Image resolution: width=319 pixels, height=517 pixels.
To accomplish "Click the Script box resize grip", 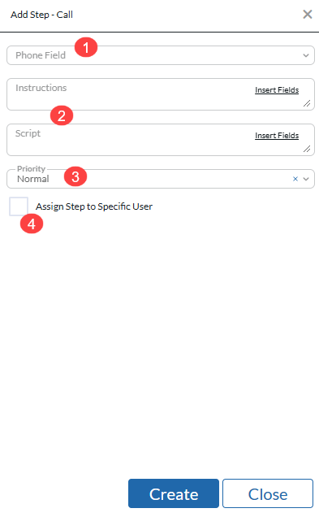I will click(x=307, y=149).
